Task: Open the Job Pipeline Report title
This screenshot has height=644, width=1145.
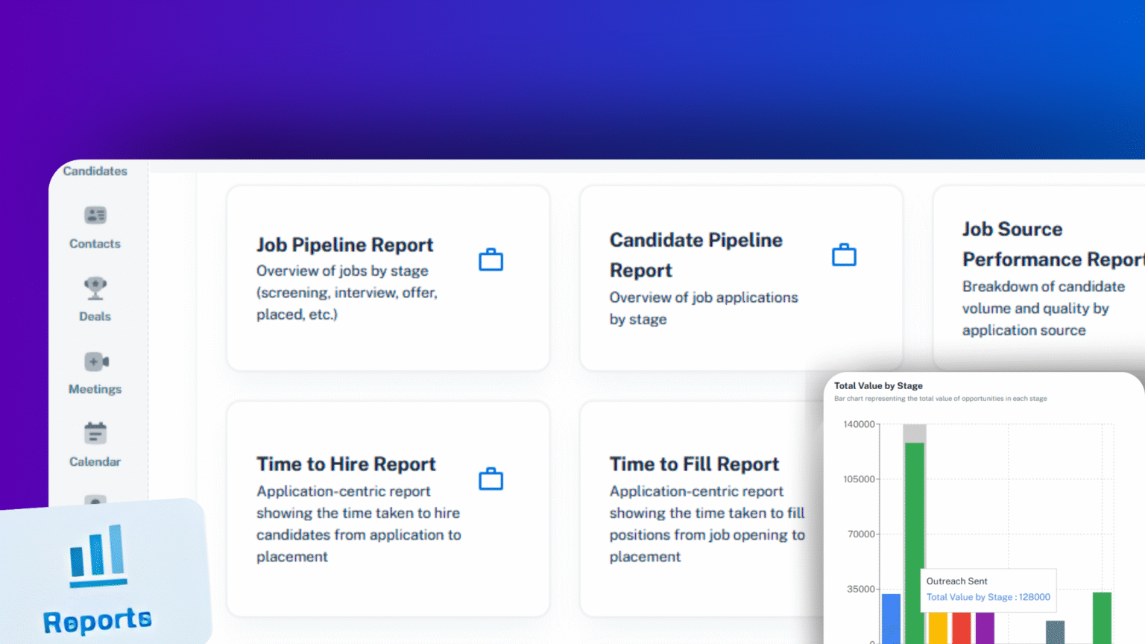Action: click(x=344, y=245)
